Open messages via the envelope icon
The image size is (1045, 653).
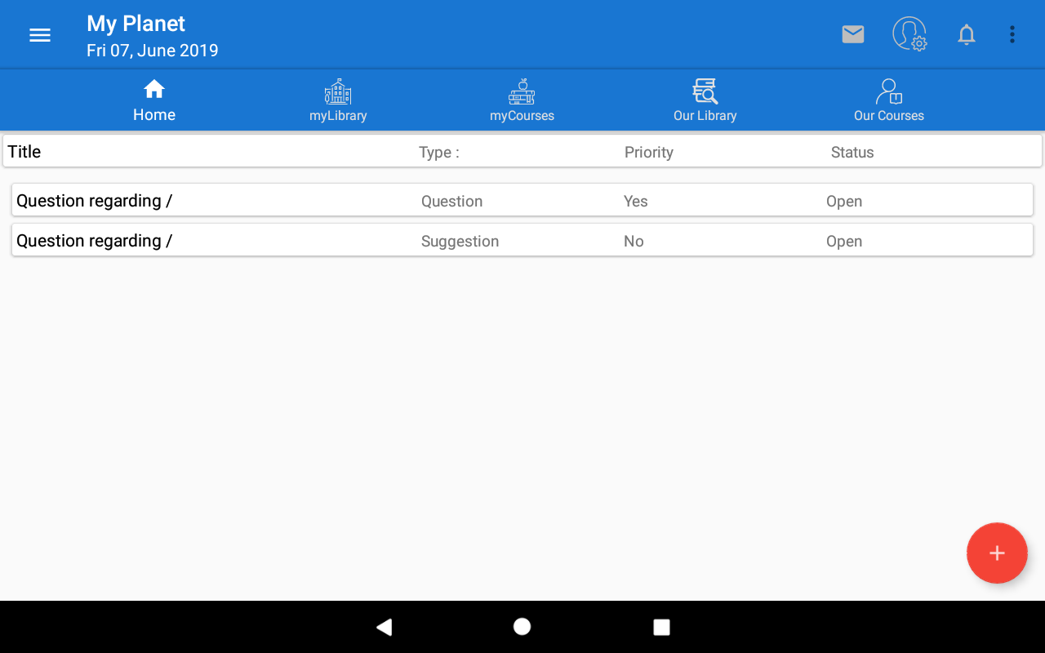(x=852, y=34)
